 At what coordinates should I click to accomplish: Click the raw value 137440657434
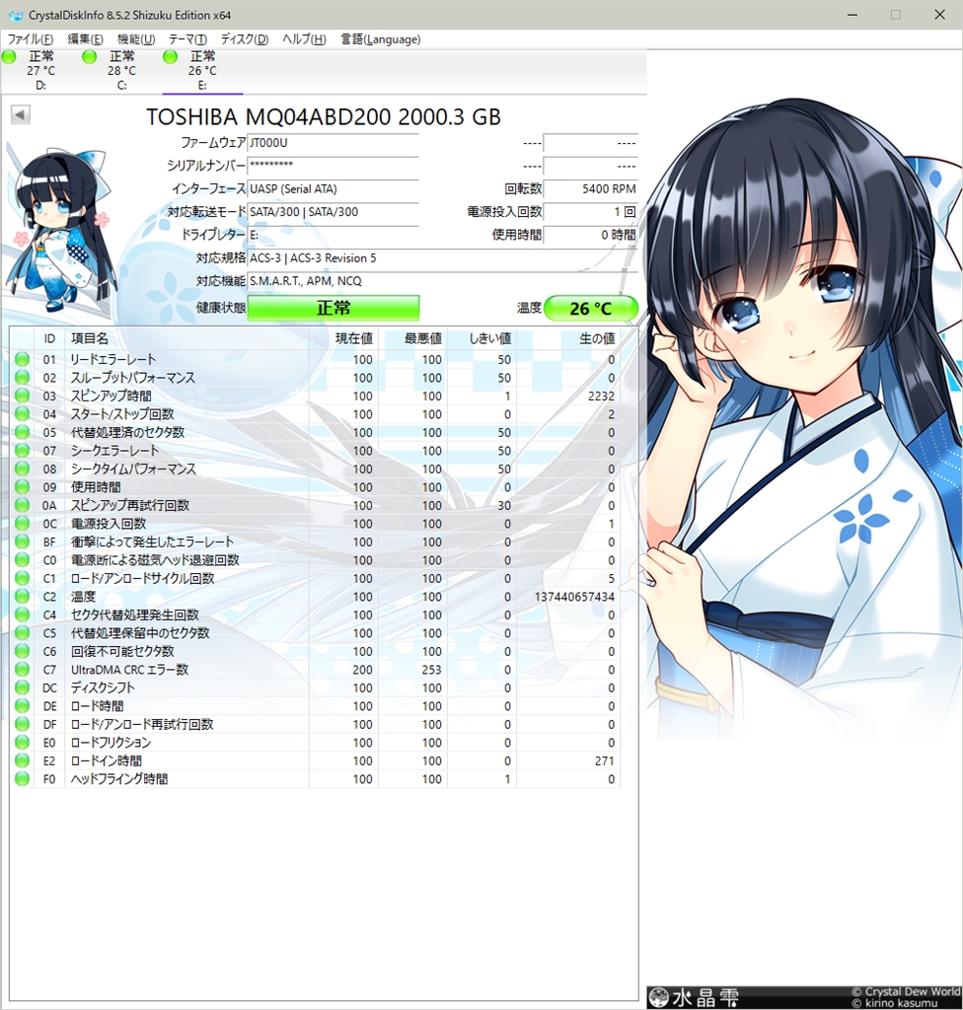pyautogui.click(x=574, y=597)
